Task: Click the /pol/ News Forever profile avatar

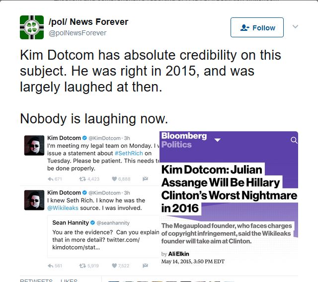Action: tap(32, 27)
